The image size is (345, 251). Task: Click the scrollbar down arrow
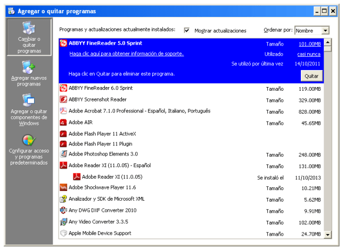328,235
